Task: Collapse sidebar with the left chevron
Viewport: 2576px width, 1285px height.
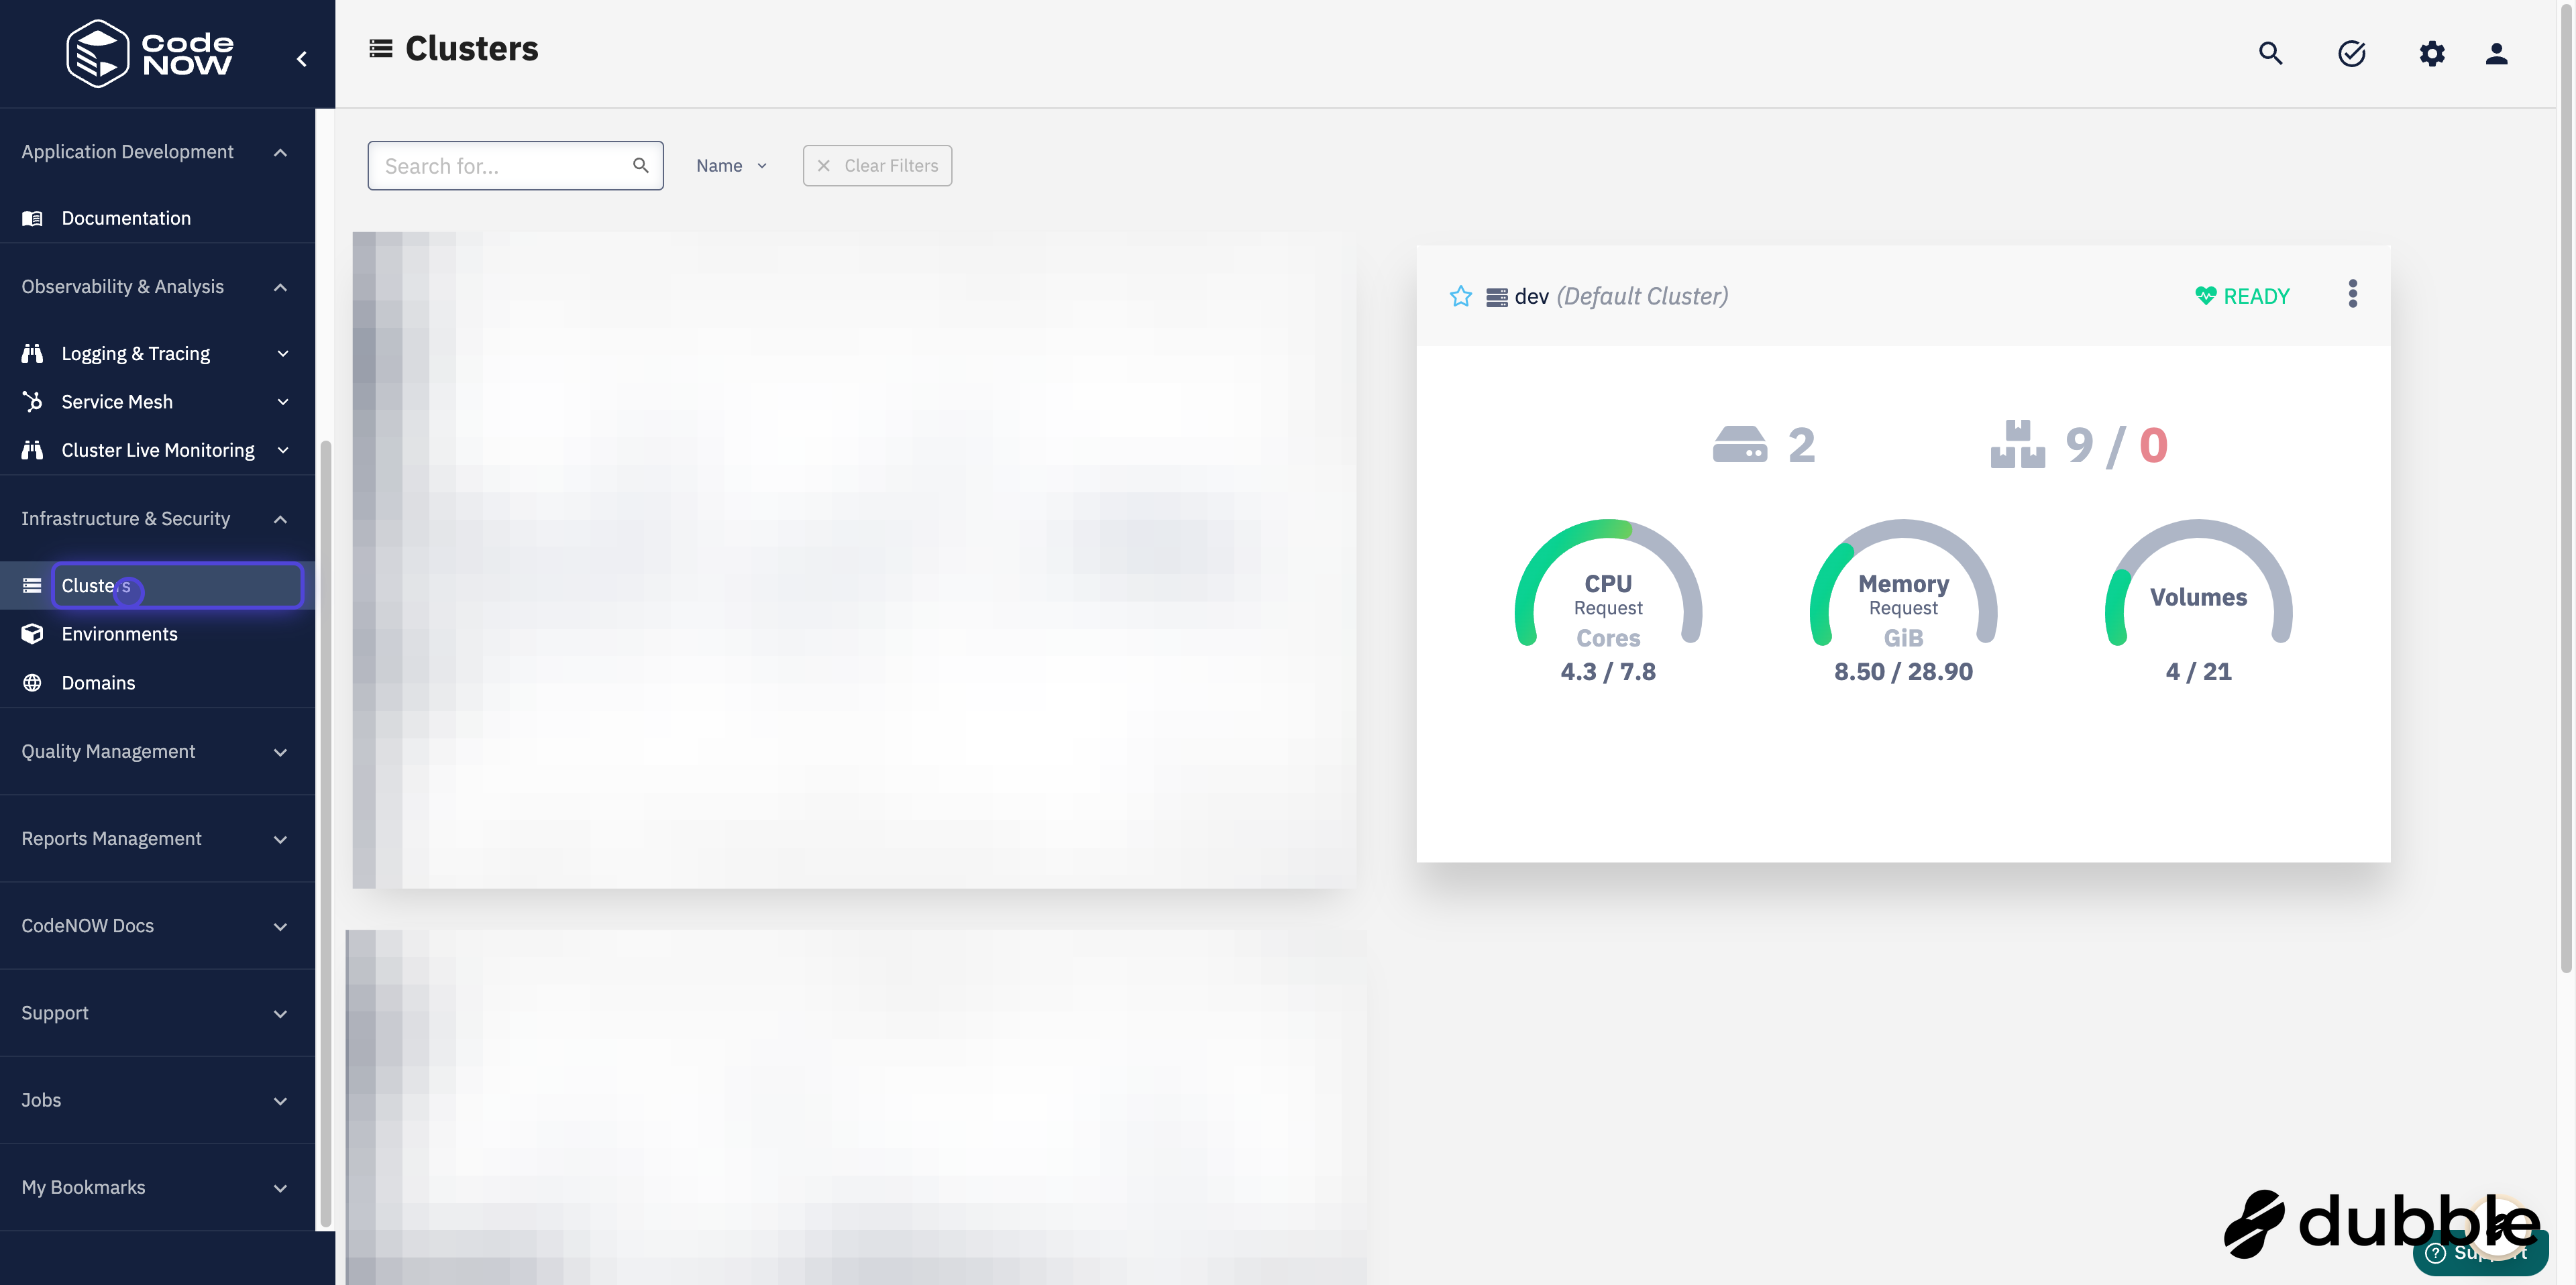Action: pos(301,59)
